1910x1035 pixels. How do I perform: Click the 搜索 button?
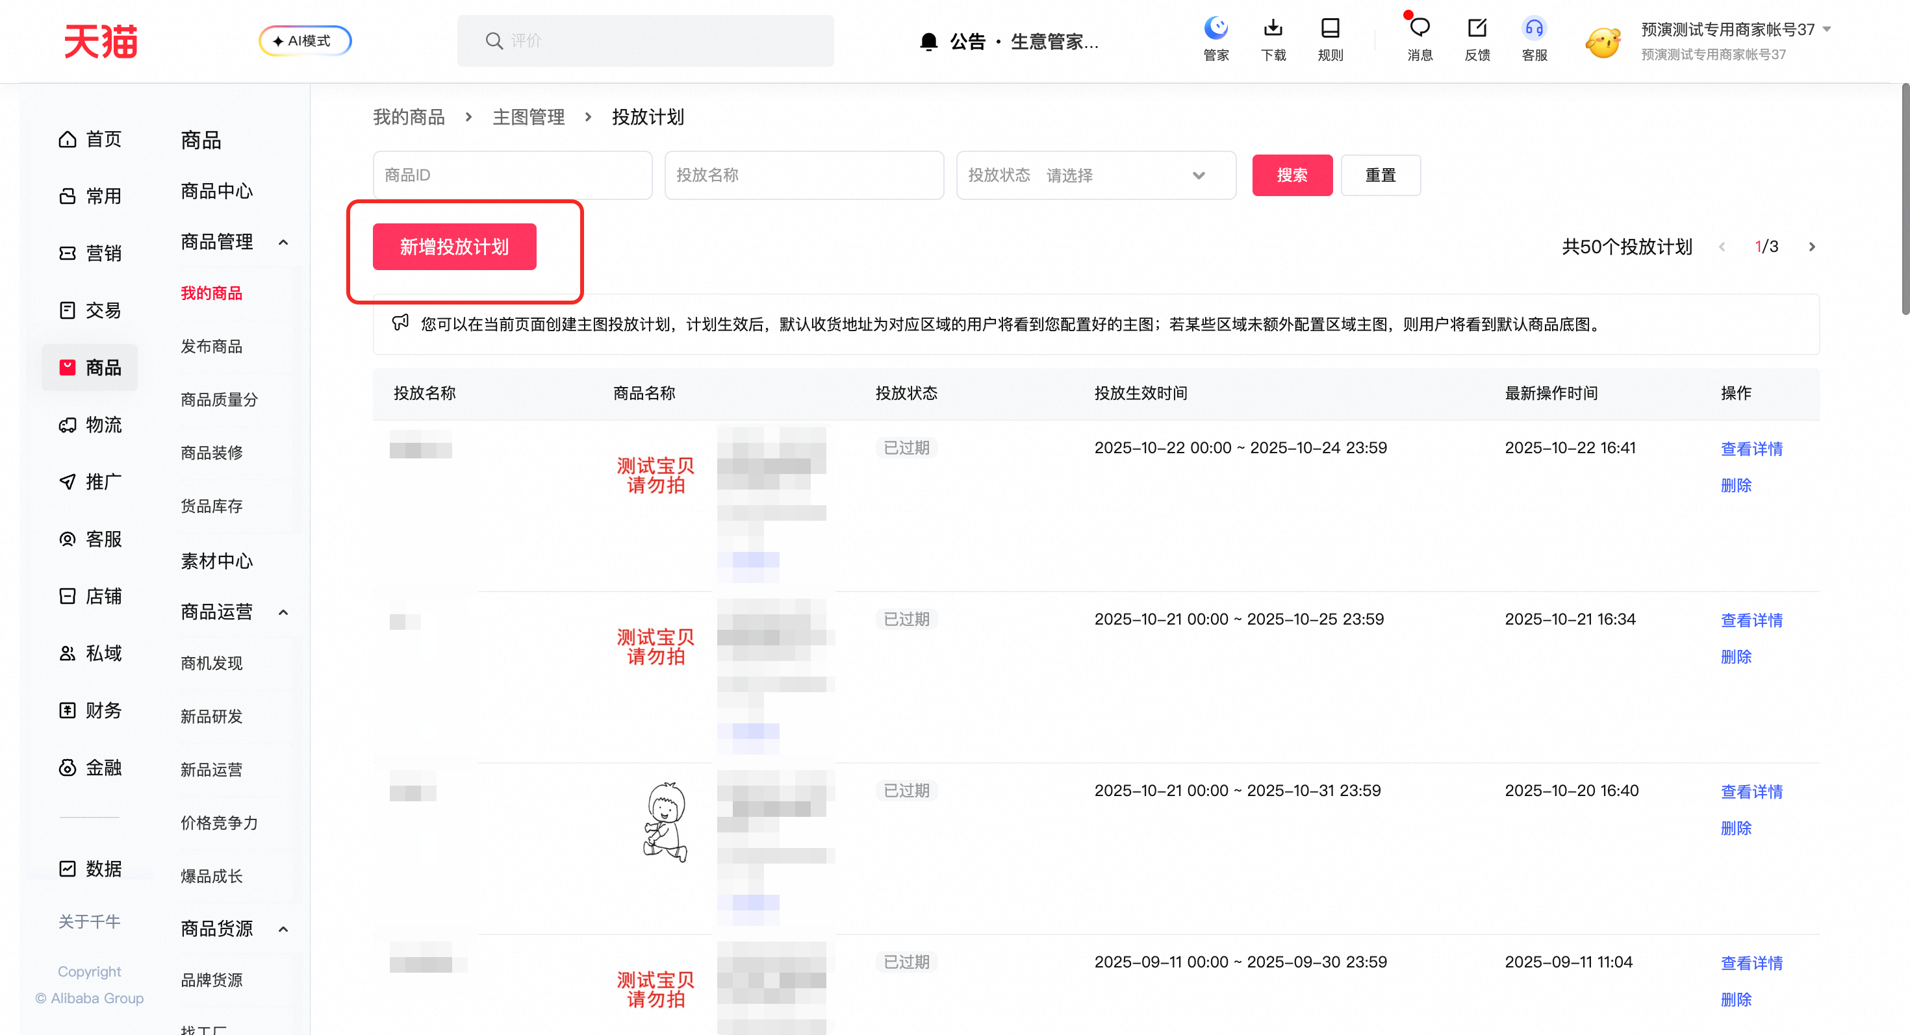point(1292,175)
